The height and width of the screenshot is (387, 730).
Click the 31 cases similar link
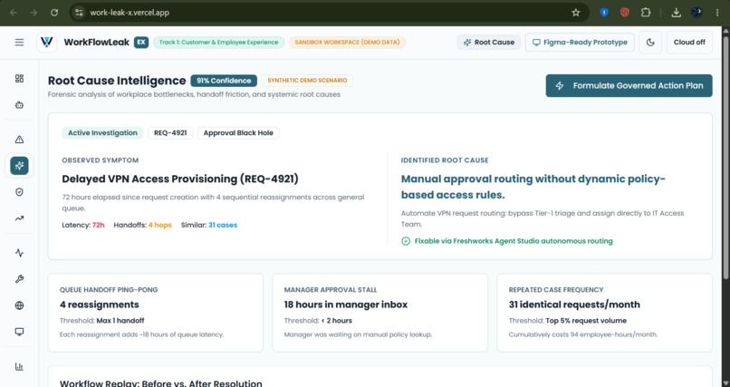pyautogui.click(x=223, y=225)
